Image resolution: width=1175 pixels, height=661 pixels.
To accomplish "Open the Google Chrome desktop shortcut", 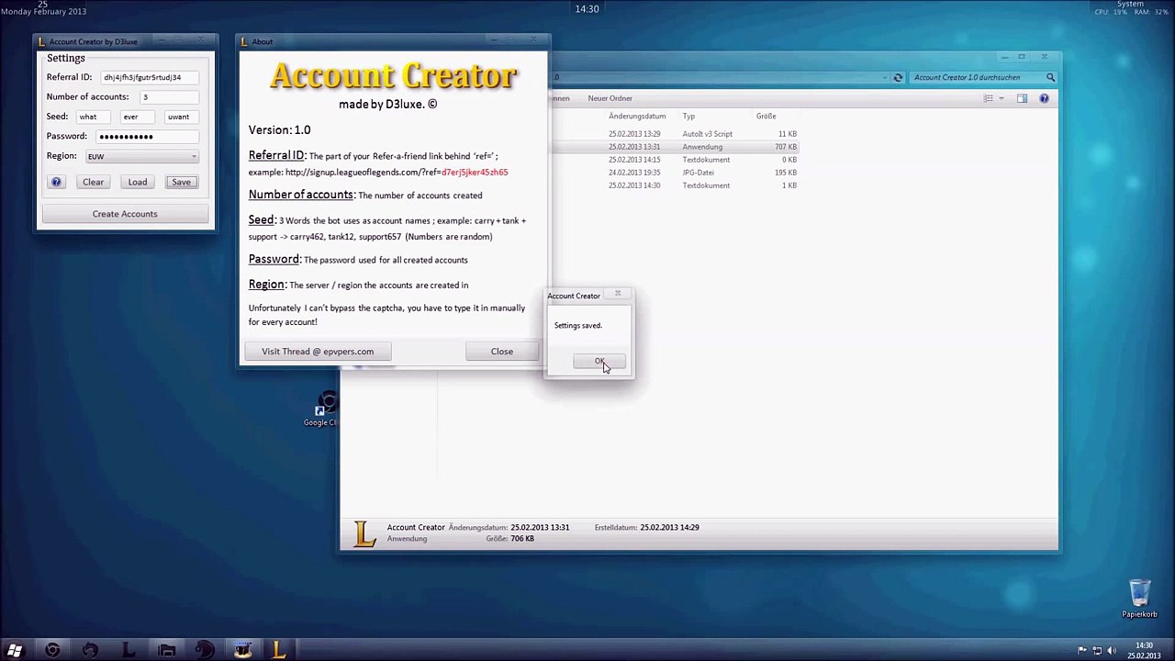I will pos(323,409).
